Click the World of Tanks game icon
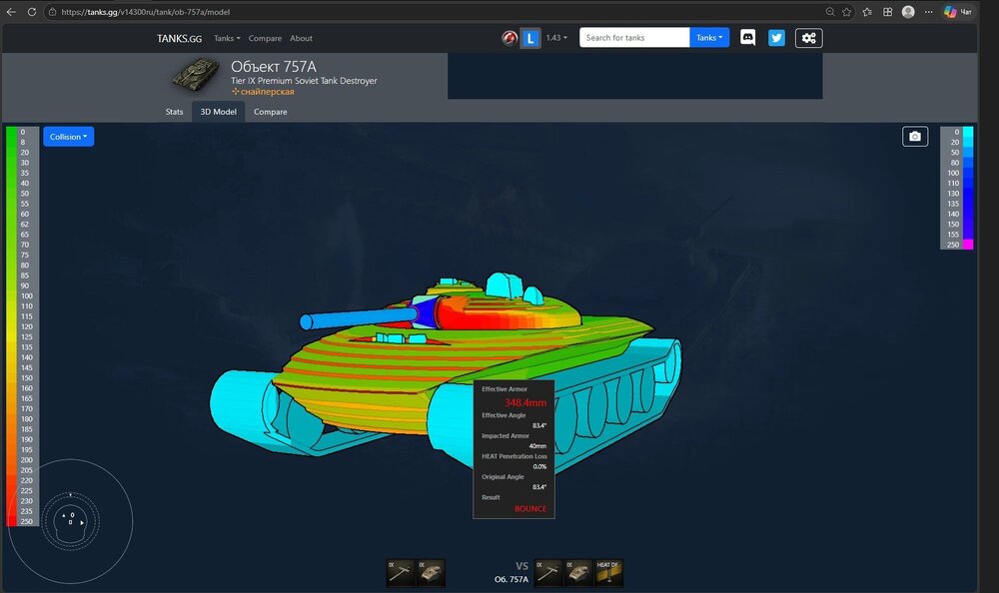Image resolution: width=999 pixels, height=593 pixels. pyautogui.click(x=509, y=38)
